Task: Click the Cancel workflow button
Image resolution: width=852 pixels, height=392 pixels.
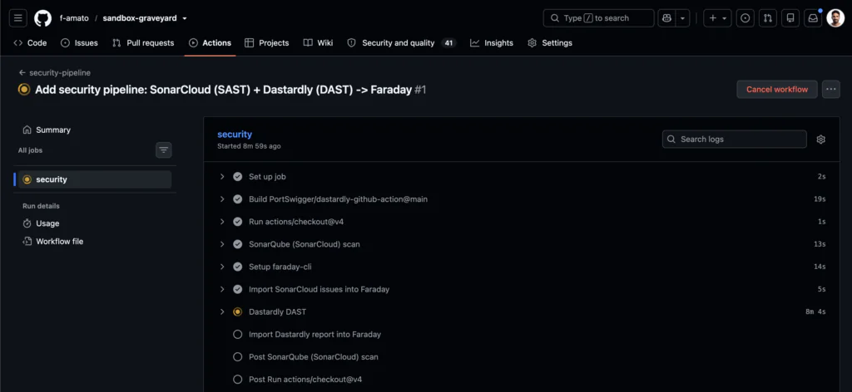Action: (777, 90)
